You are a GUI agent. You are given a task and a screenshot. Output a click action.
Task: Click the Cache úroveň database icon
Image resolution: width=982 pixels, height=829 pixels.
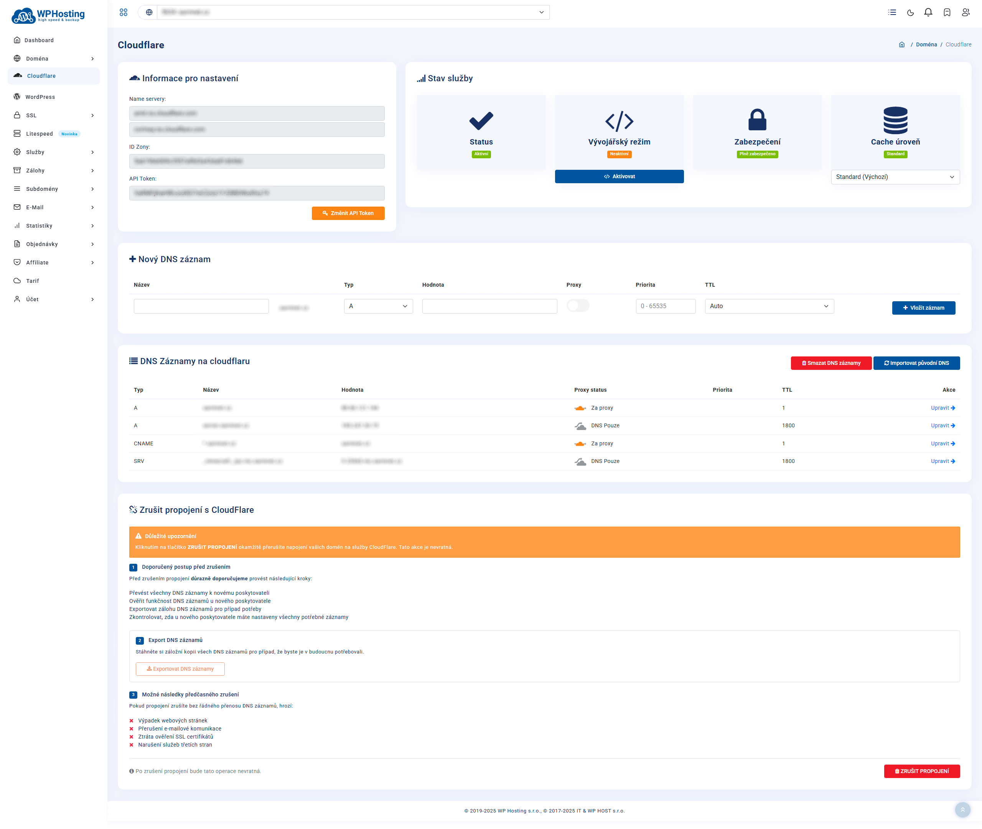click(x=895, y=120)
